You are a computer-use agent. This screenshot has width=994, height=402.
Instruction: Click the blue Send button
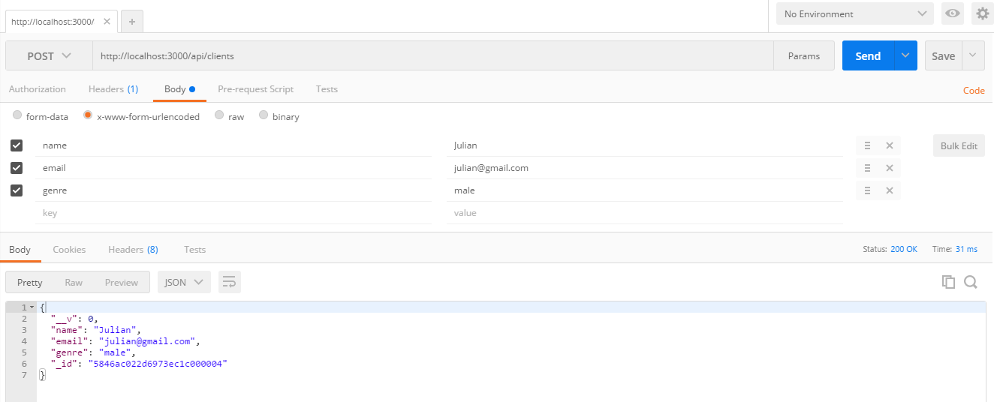point(868,56)
